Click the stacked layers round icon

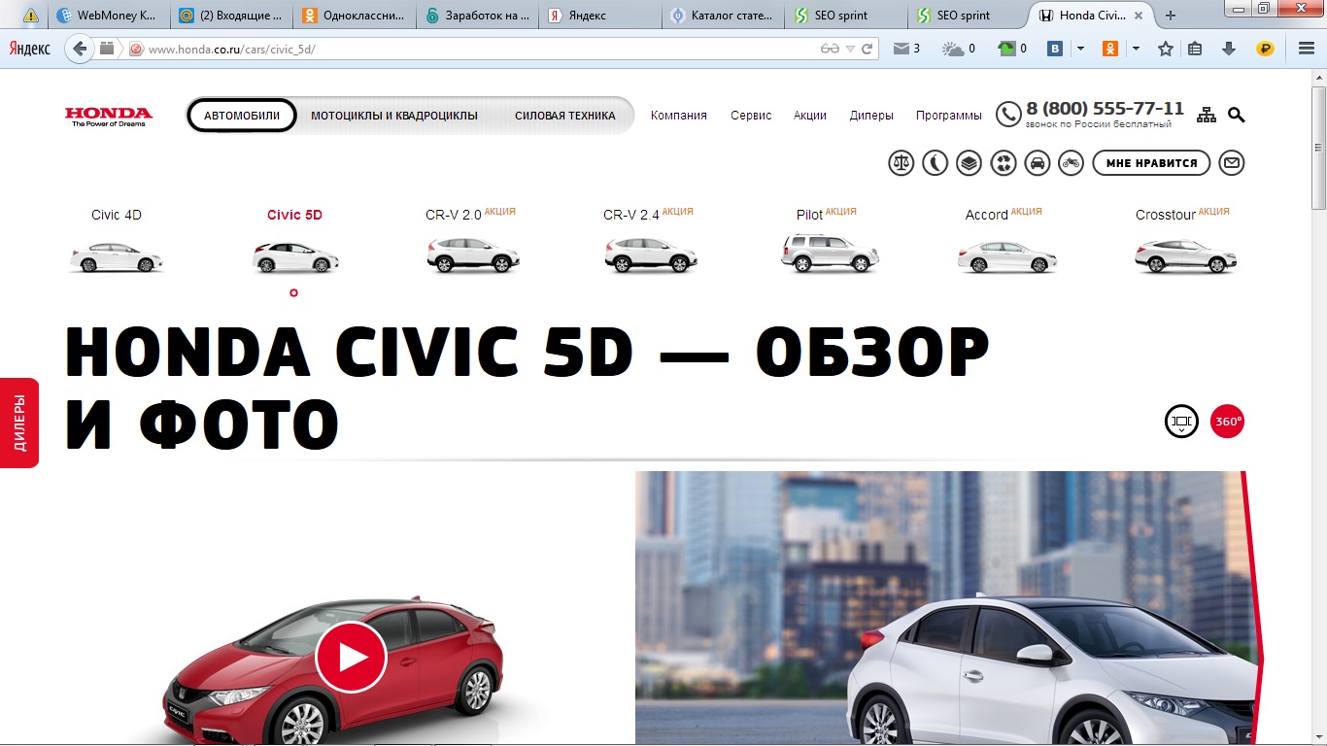click(969, 163)
